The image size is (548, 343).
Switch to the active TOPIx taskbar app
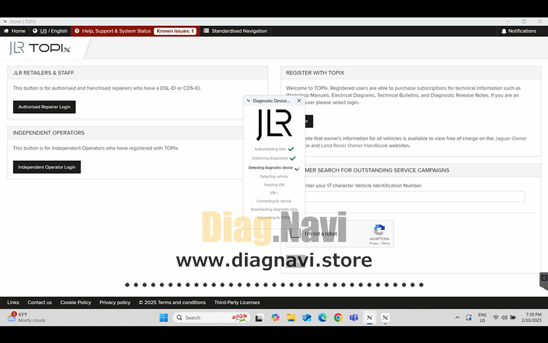click(369, 317)
